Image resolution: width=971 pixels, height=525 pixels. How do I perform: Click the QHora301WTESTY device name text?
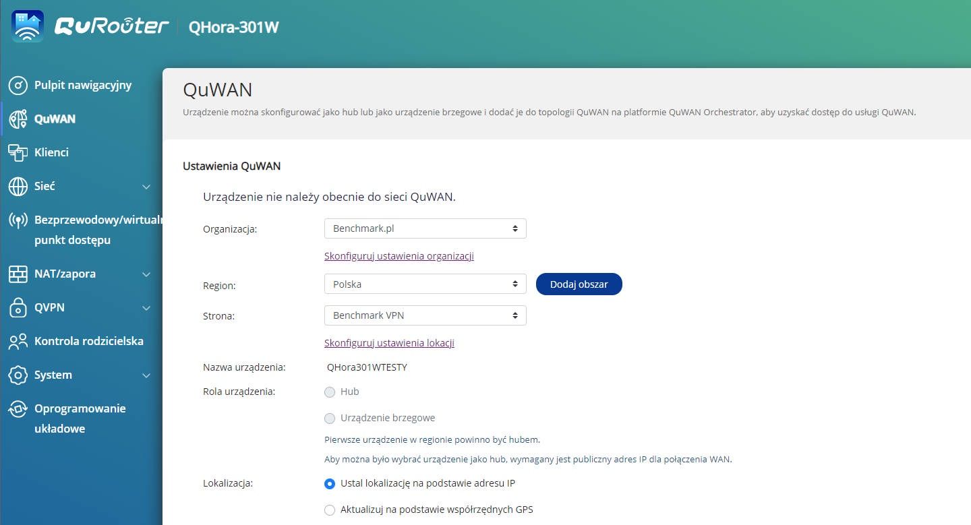pyautogui.click(x=367, y=368)
